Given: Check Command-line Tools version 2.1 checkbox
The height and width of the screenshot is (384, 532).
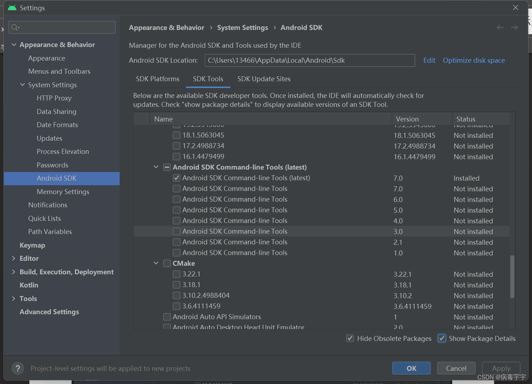Looking at the screenshot, I should click(176, 242).
